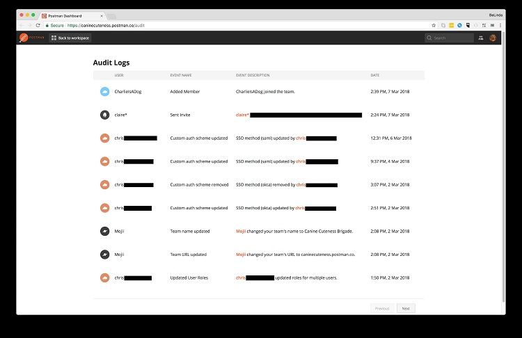
Task: Click Team URL updated text
Action: [189, 255]
